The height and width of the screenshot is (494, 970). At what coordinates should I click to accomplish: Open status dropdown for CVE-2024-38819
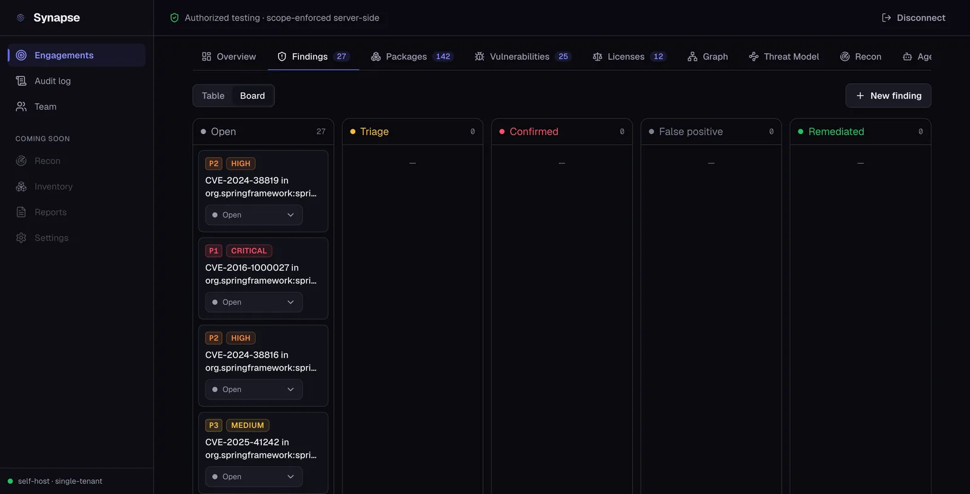(253, 215)
